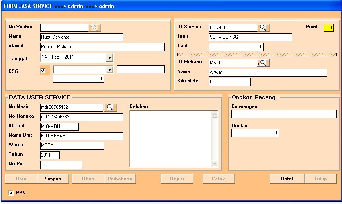Image resolution: width=342 pixels, height=204 pixels.
Task: Click the Tutup button
Action: [321, 178]
